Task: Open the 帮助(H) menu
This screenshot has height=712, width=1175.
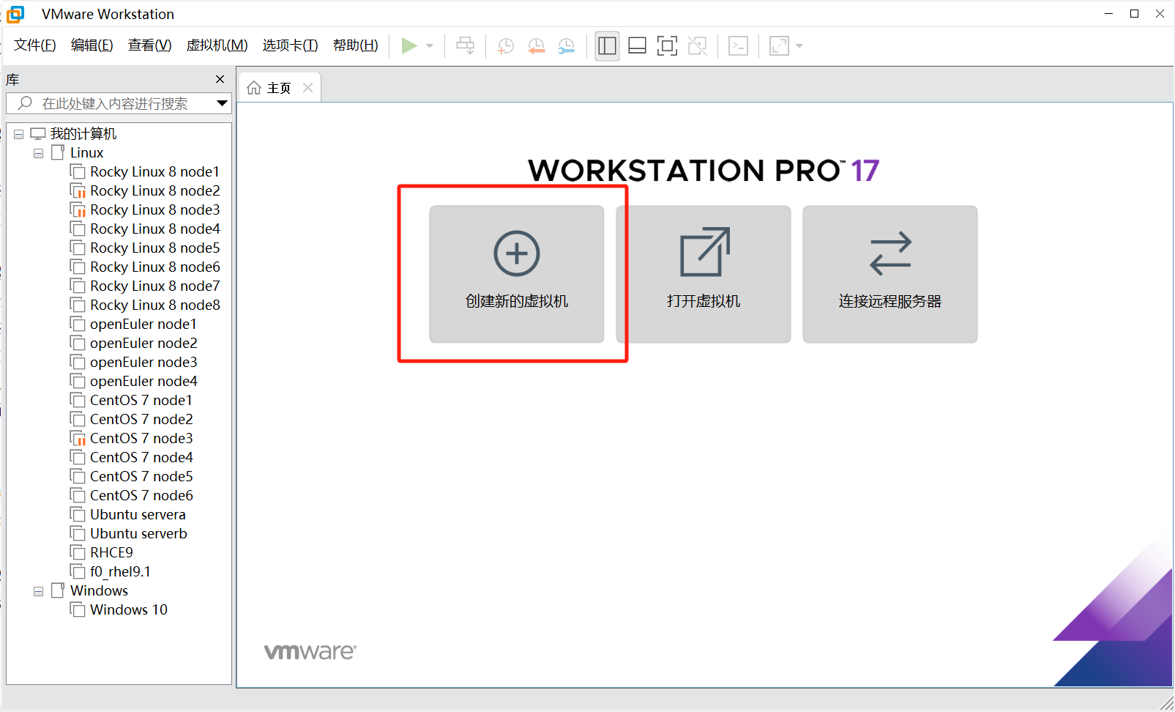Action: point(356,45)
